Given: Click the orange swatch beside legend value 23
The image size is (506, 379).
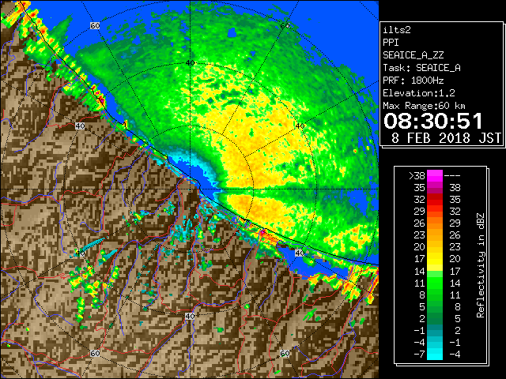Looking at the screenshot, I should 435,235.
